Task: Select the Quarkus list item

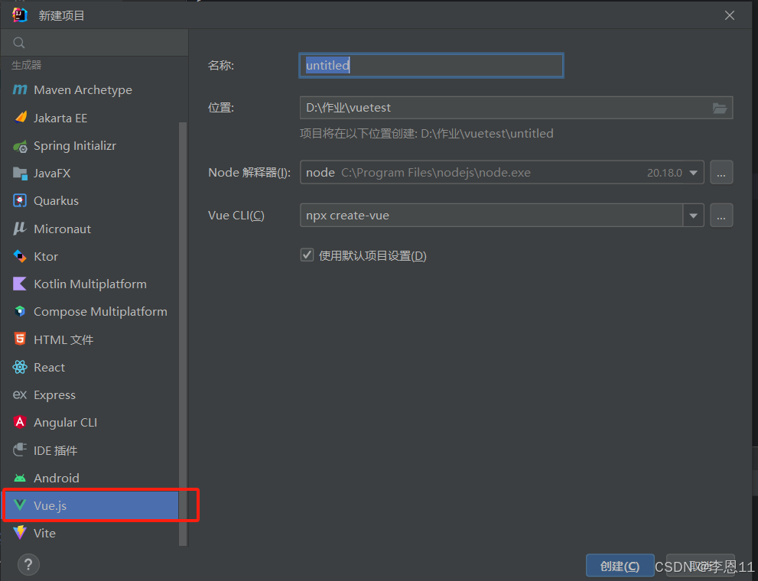Action: click(x=90, y=201)
